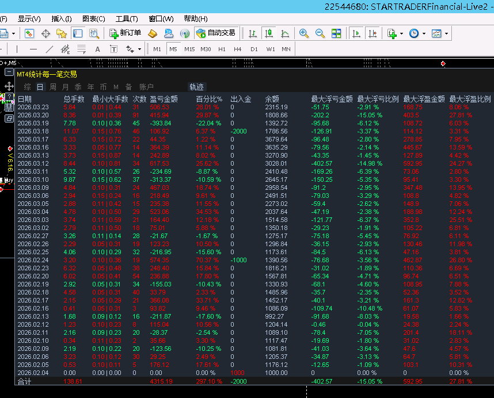494x398 pixels.
Task: Select the H4 timeframe
Action: (238, 49)
